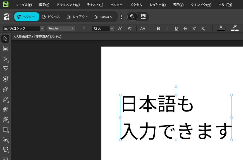The image size is (243, 160).
Task: Select the Fill gradient tool
Action: coord(5,109)
